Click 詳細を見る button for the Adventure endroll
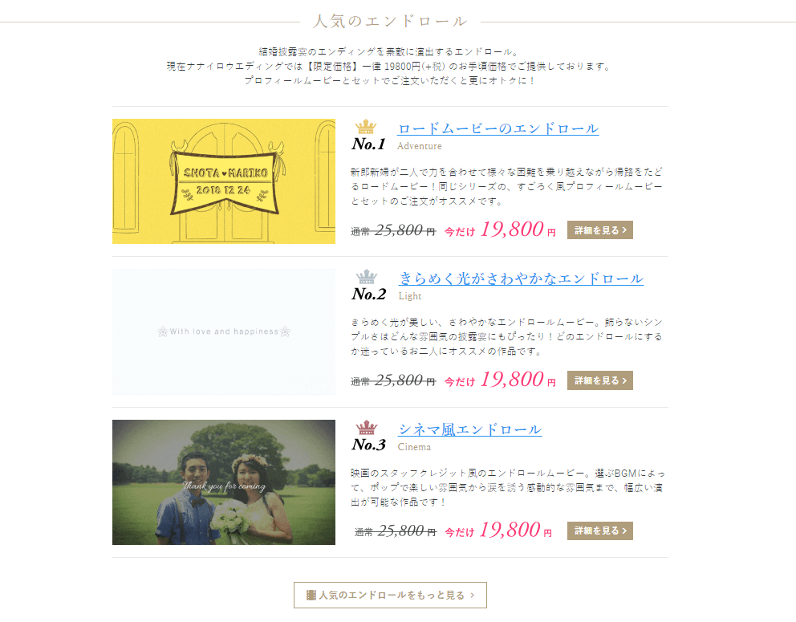The width and height of the screenshot is (796, 622). click(x=600, y=230)
